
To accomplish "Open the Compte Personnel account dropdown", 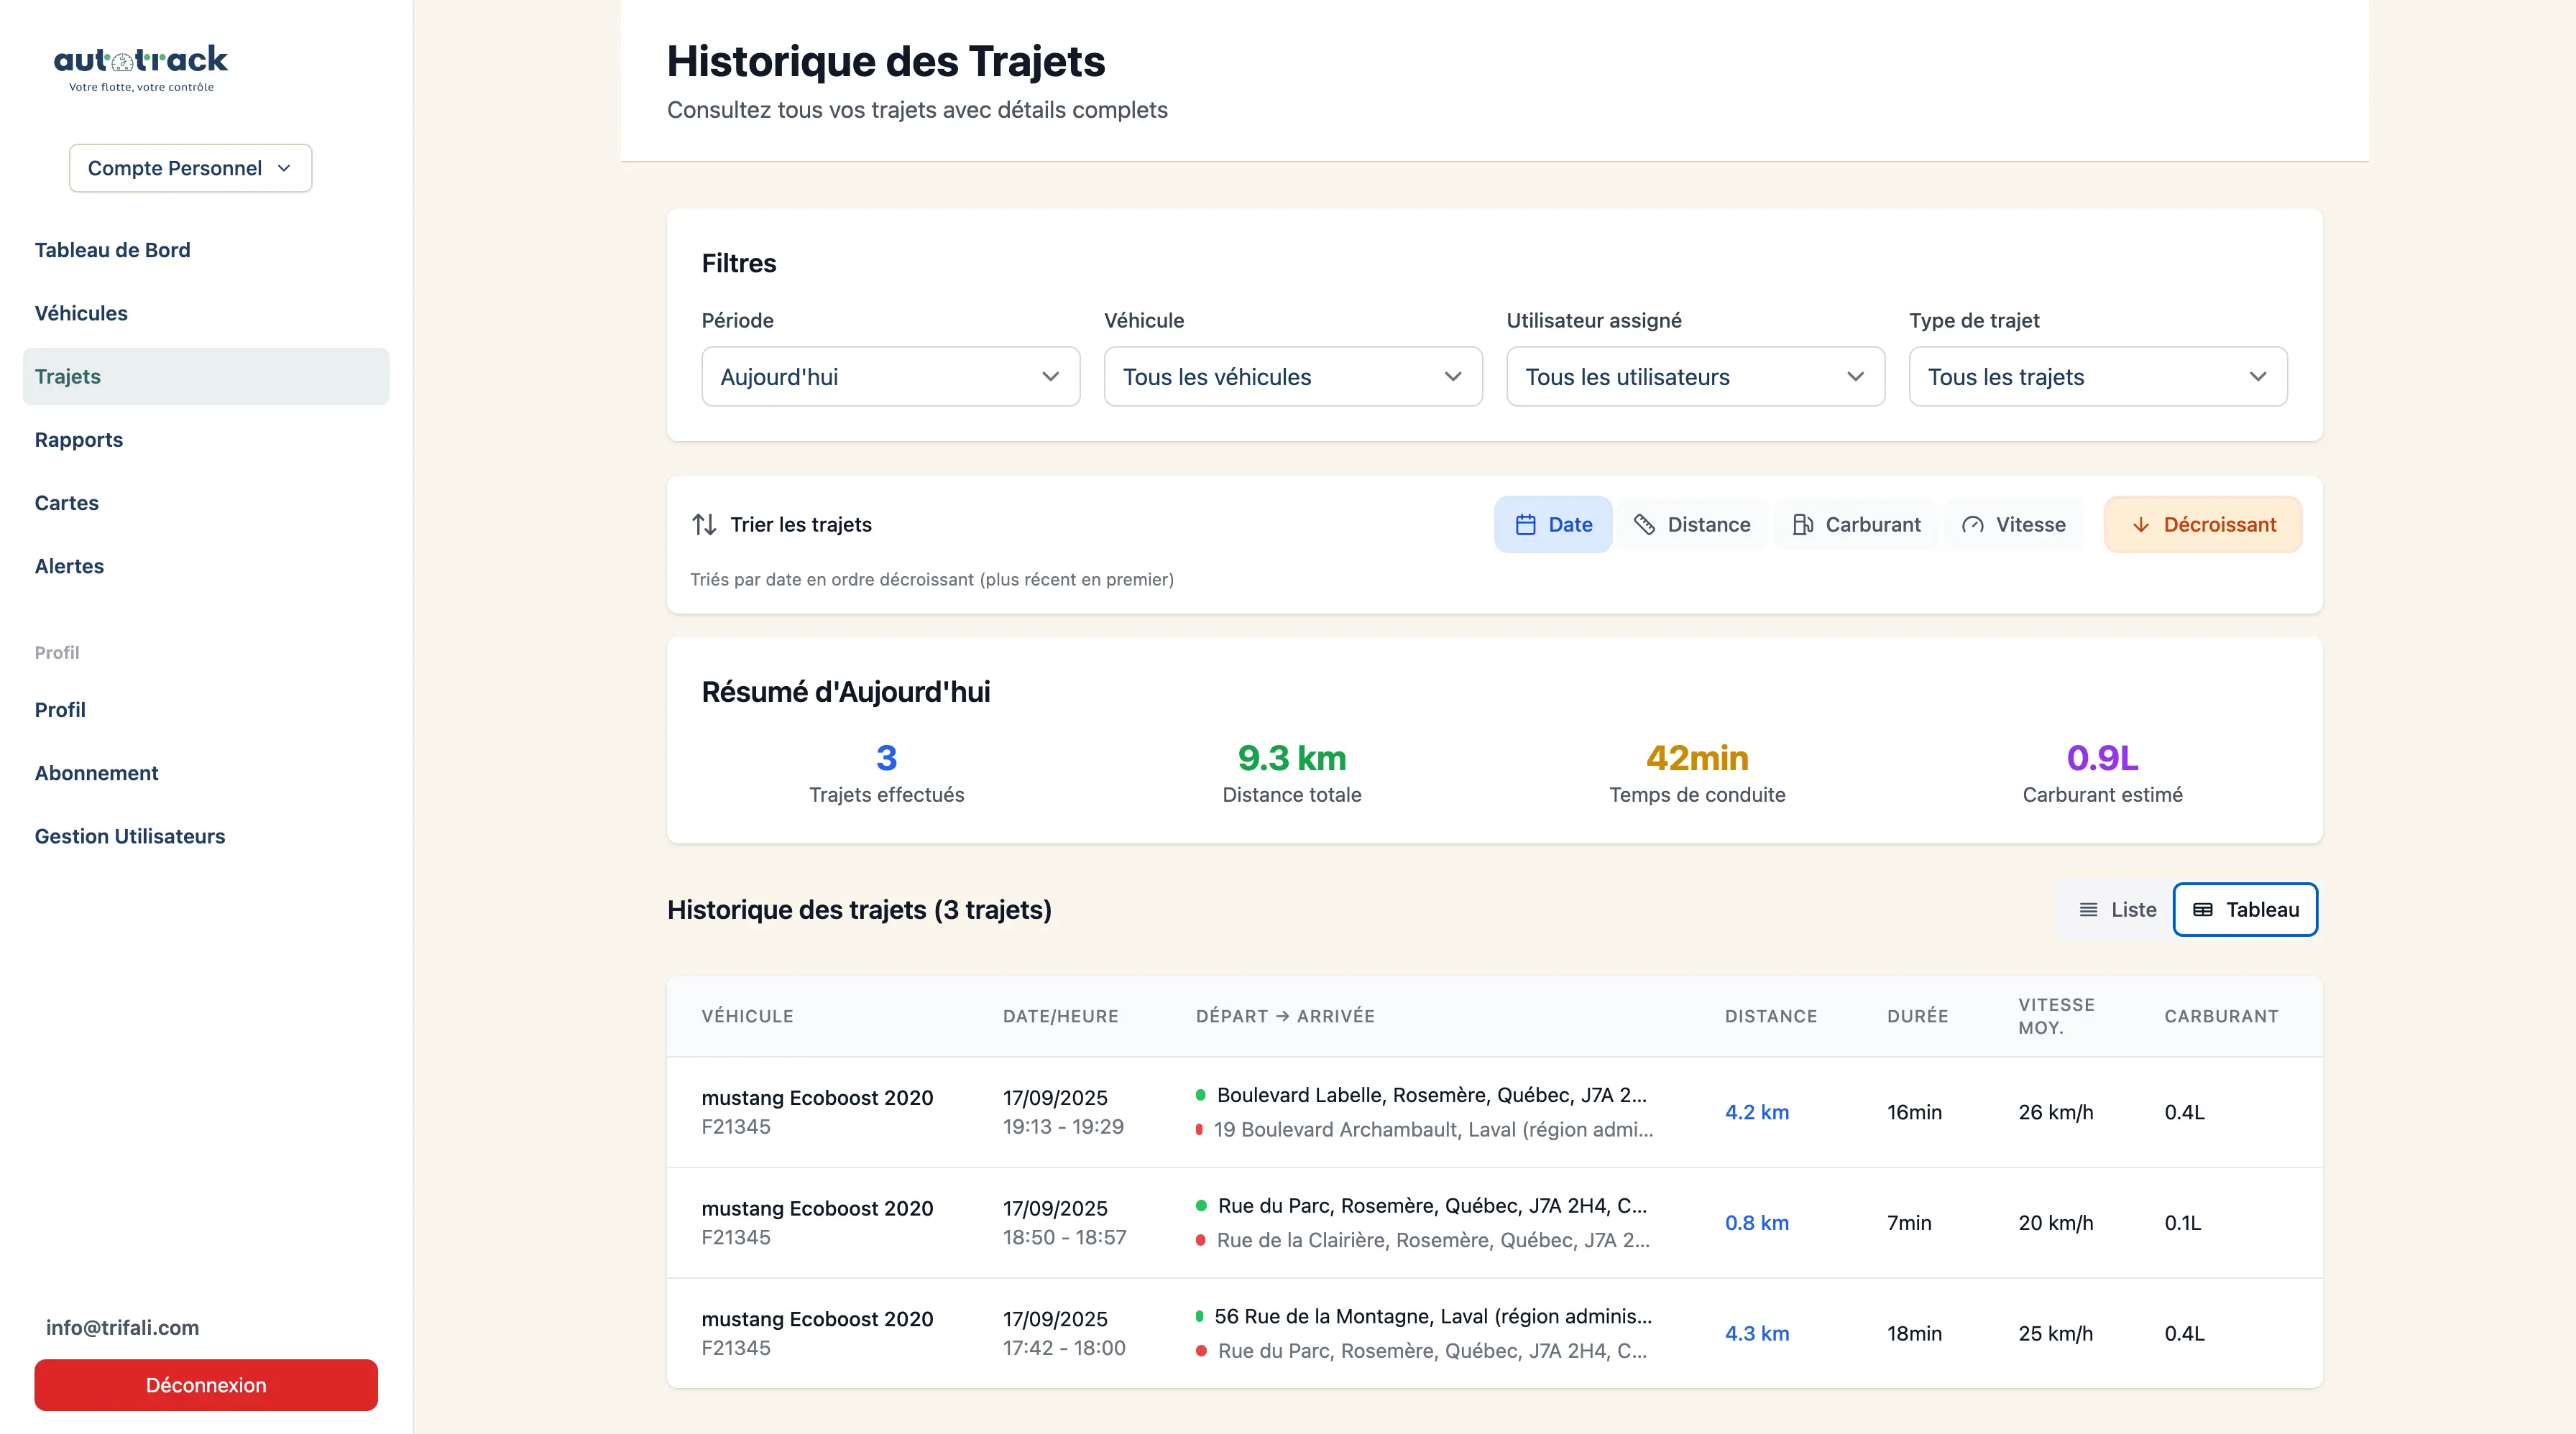I will 190,168.
